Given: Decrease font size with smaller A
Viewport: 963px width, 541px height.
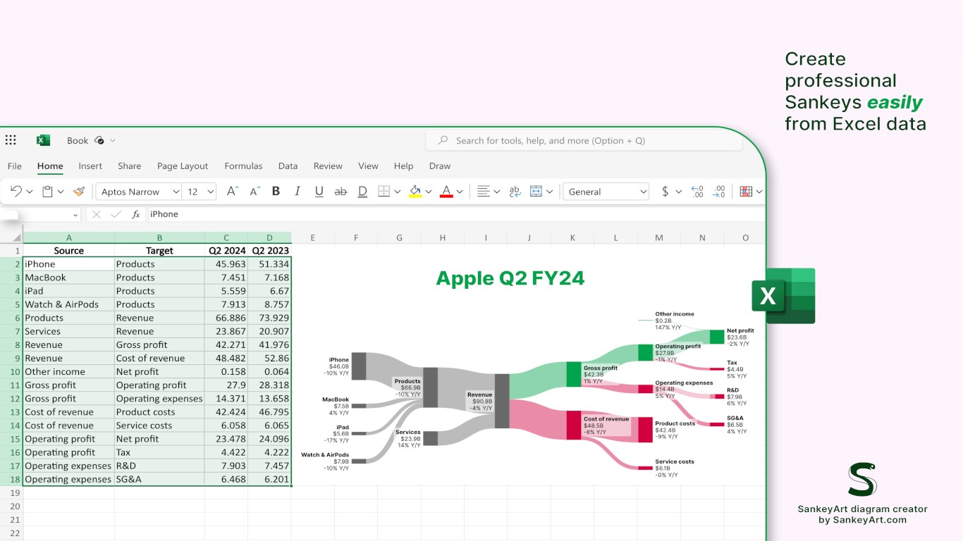Looking at the screenshot, I should (254, 191).
